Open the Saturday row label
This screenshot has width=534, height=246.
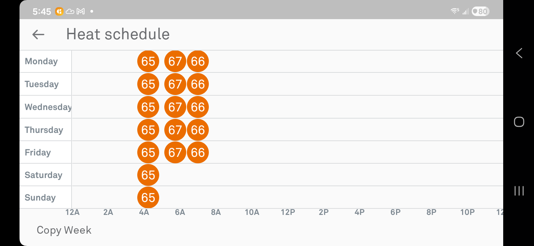coord(43,175)
